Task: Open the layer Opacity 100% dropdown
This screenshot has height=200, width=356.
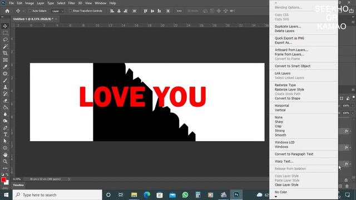Action: pos(352,106)
